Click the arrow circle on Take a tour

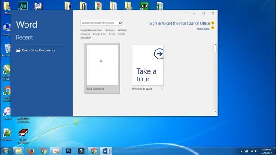tap(159, 53)
